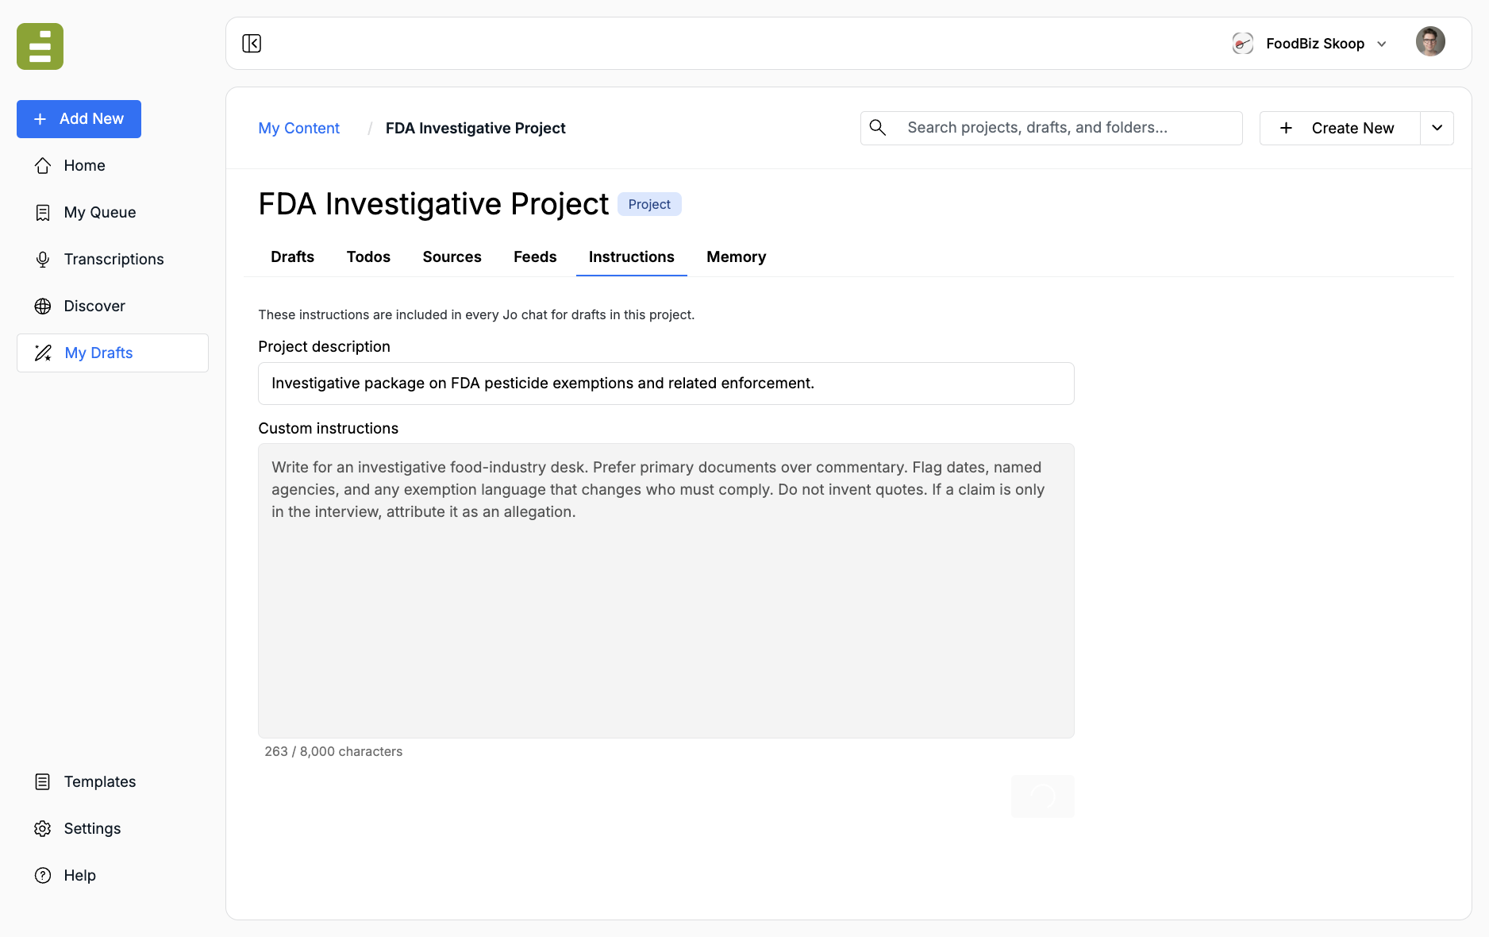Click the "263 / 8,000 characters" counter
The width and height of the screenshot is (1489, 937).
(x=333, y=751)
